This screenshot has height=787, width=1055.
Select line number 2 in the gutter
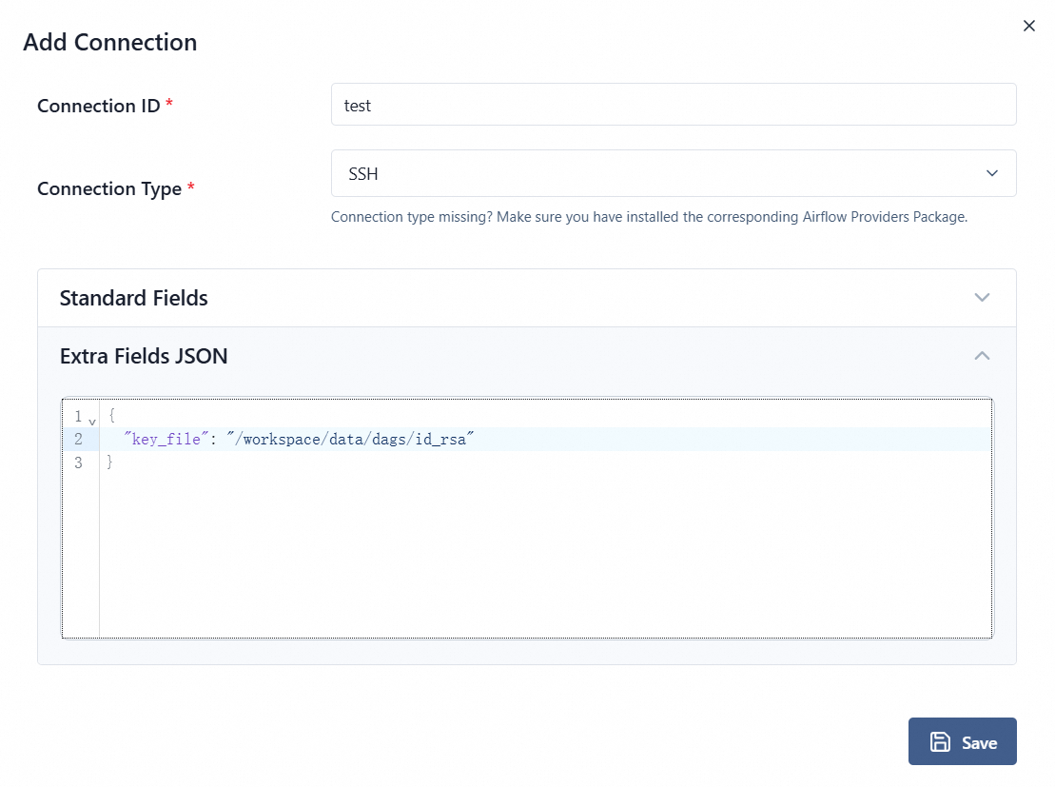tap(79, 439)
